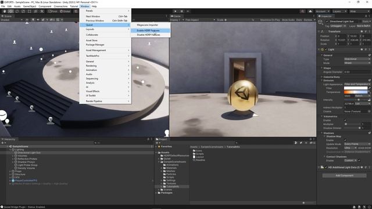Screen dimensions: 372x209
Task: Adjust the Intensity slider
Action: [355, 100]
